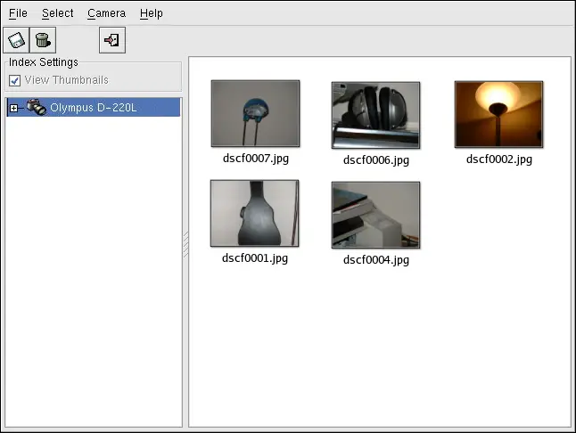Toggle the View Thumbnails checkbox
This screenshot has height=433, width=576.
(x=14, y=80)
